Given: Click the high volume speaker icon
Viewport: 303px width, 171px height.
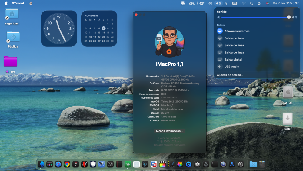Looking at the screenshot, I should pyautogui.click(x=295, y=17).
